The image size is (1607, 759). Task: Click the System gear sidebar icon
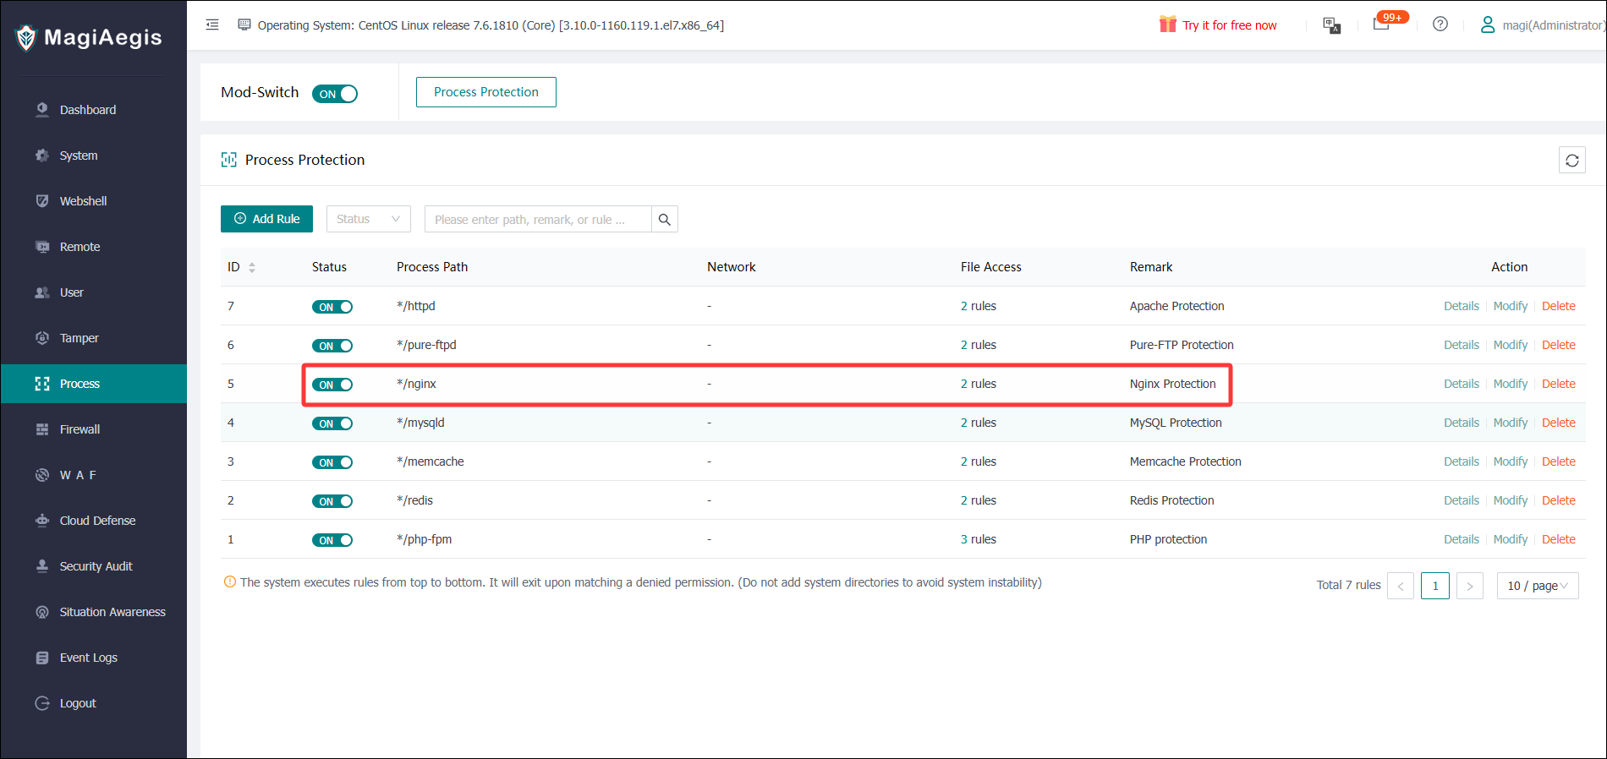point(42,156)
